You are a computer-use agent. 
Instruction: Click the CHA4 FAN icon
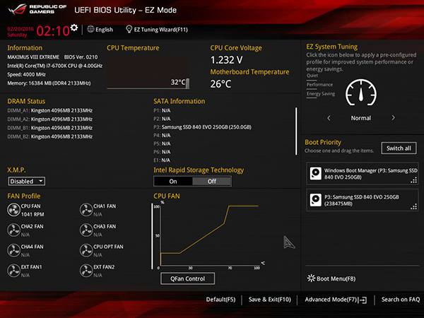[x=14, y=250]
